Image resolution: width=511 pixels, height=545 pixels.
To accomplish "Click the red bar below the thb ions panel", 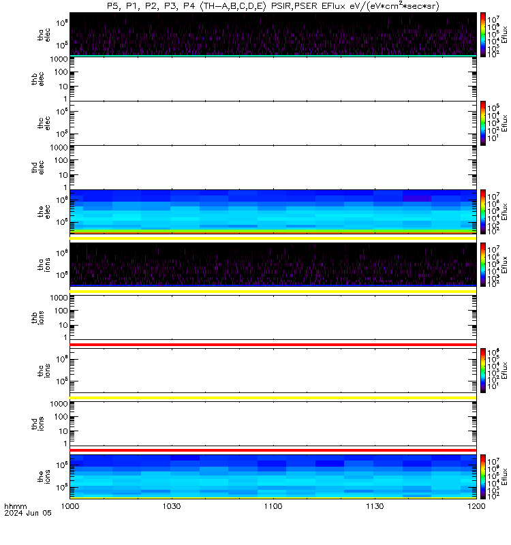I will pos(273,345).
